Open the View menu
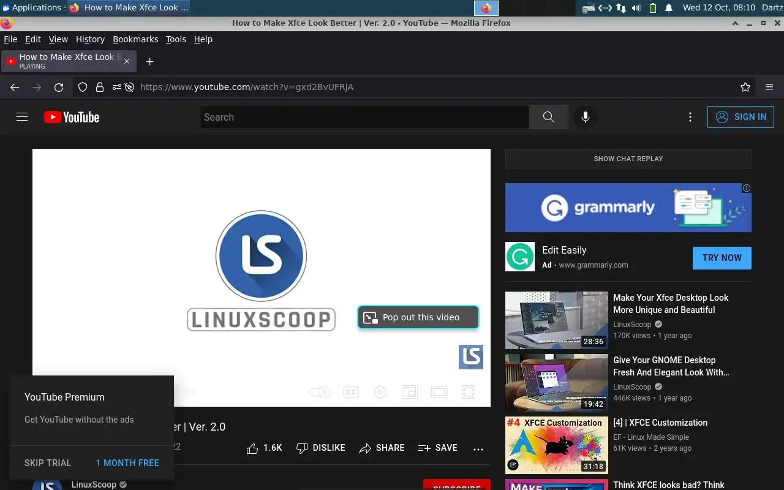The height and width of the screenshot is (490, 784). click(x=58, y=39)
